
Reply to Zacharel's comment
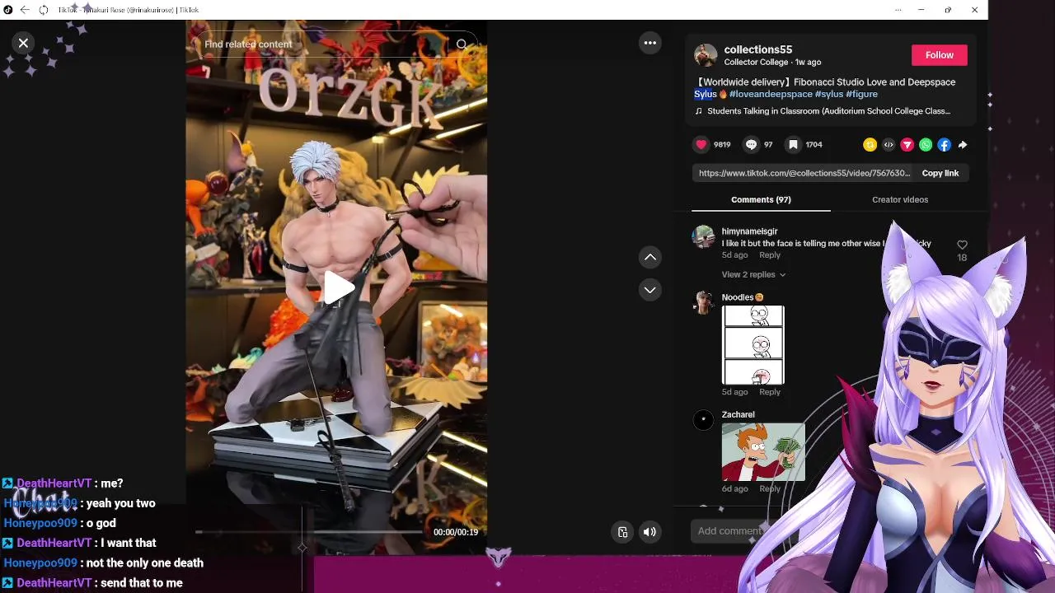pos(770,488)
